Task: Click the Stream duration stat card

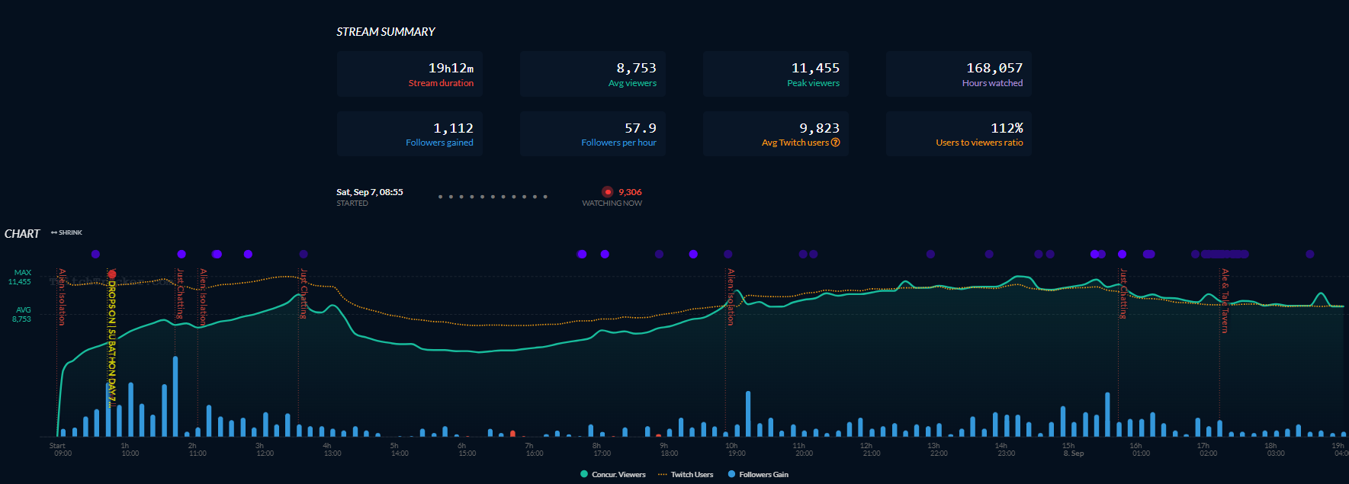Action: pos(410,74)
